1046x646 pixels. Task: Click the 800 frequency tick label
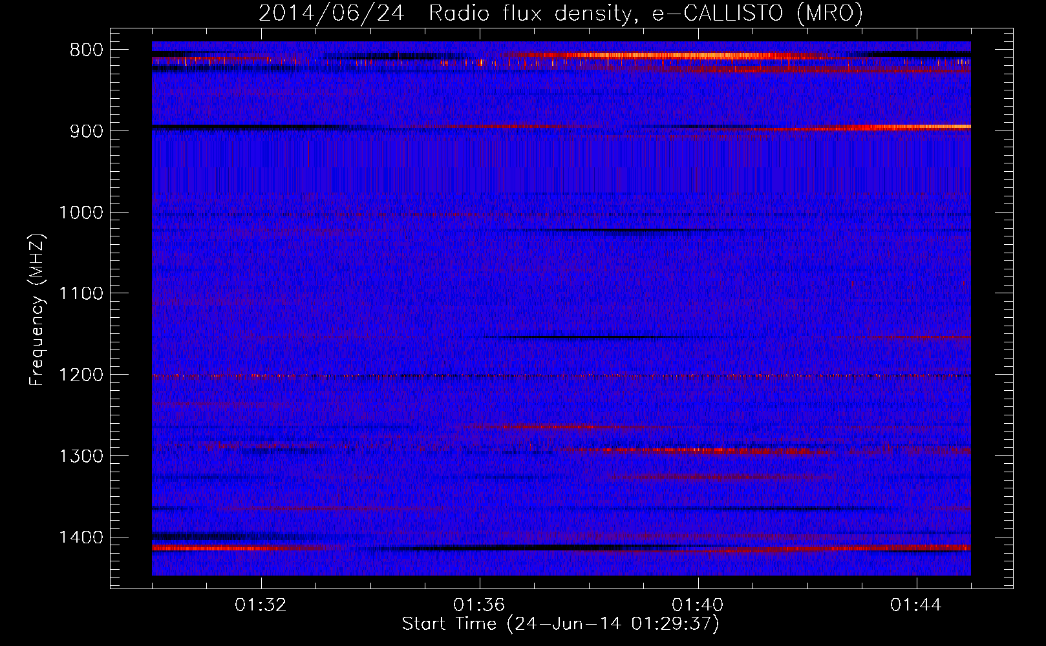tap(86, 50)
